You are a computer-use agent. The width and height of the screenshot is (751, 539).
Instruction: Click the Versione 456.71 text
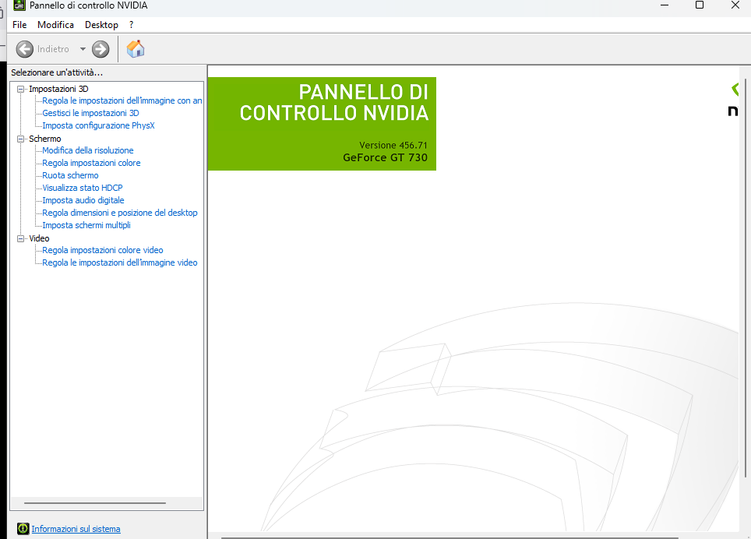pos(393,145)
